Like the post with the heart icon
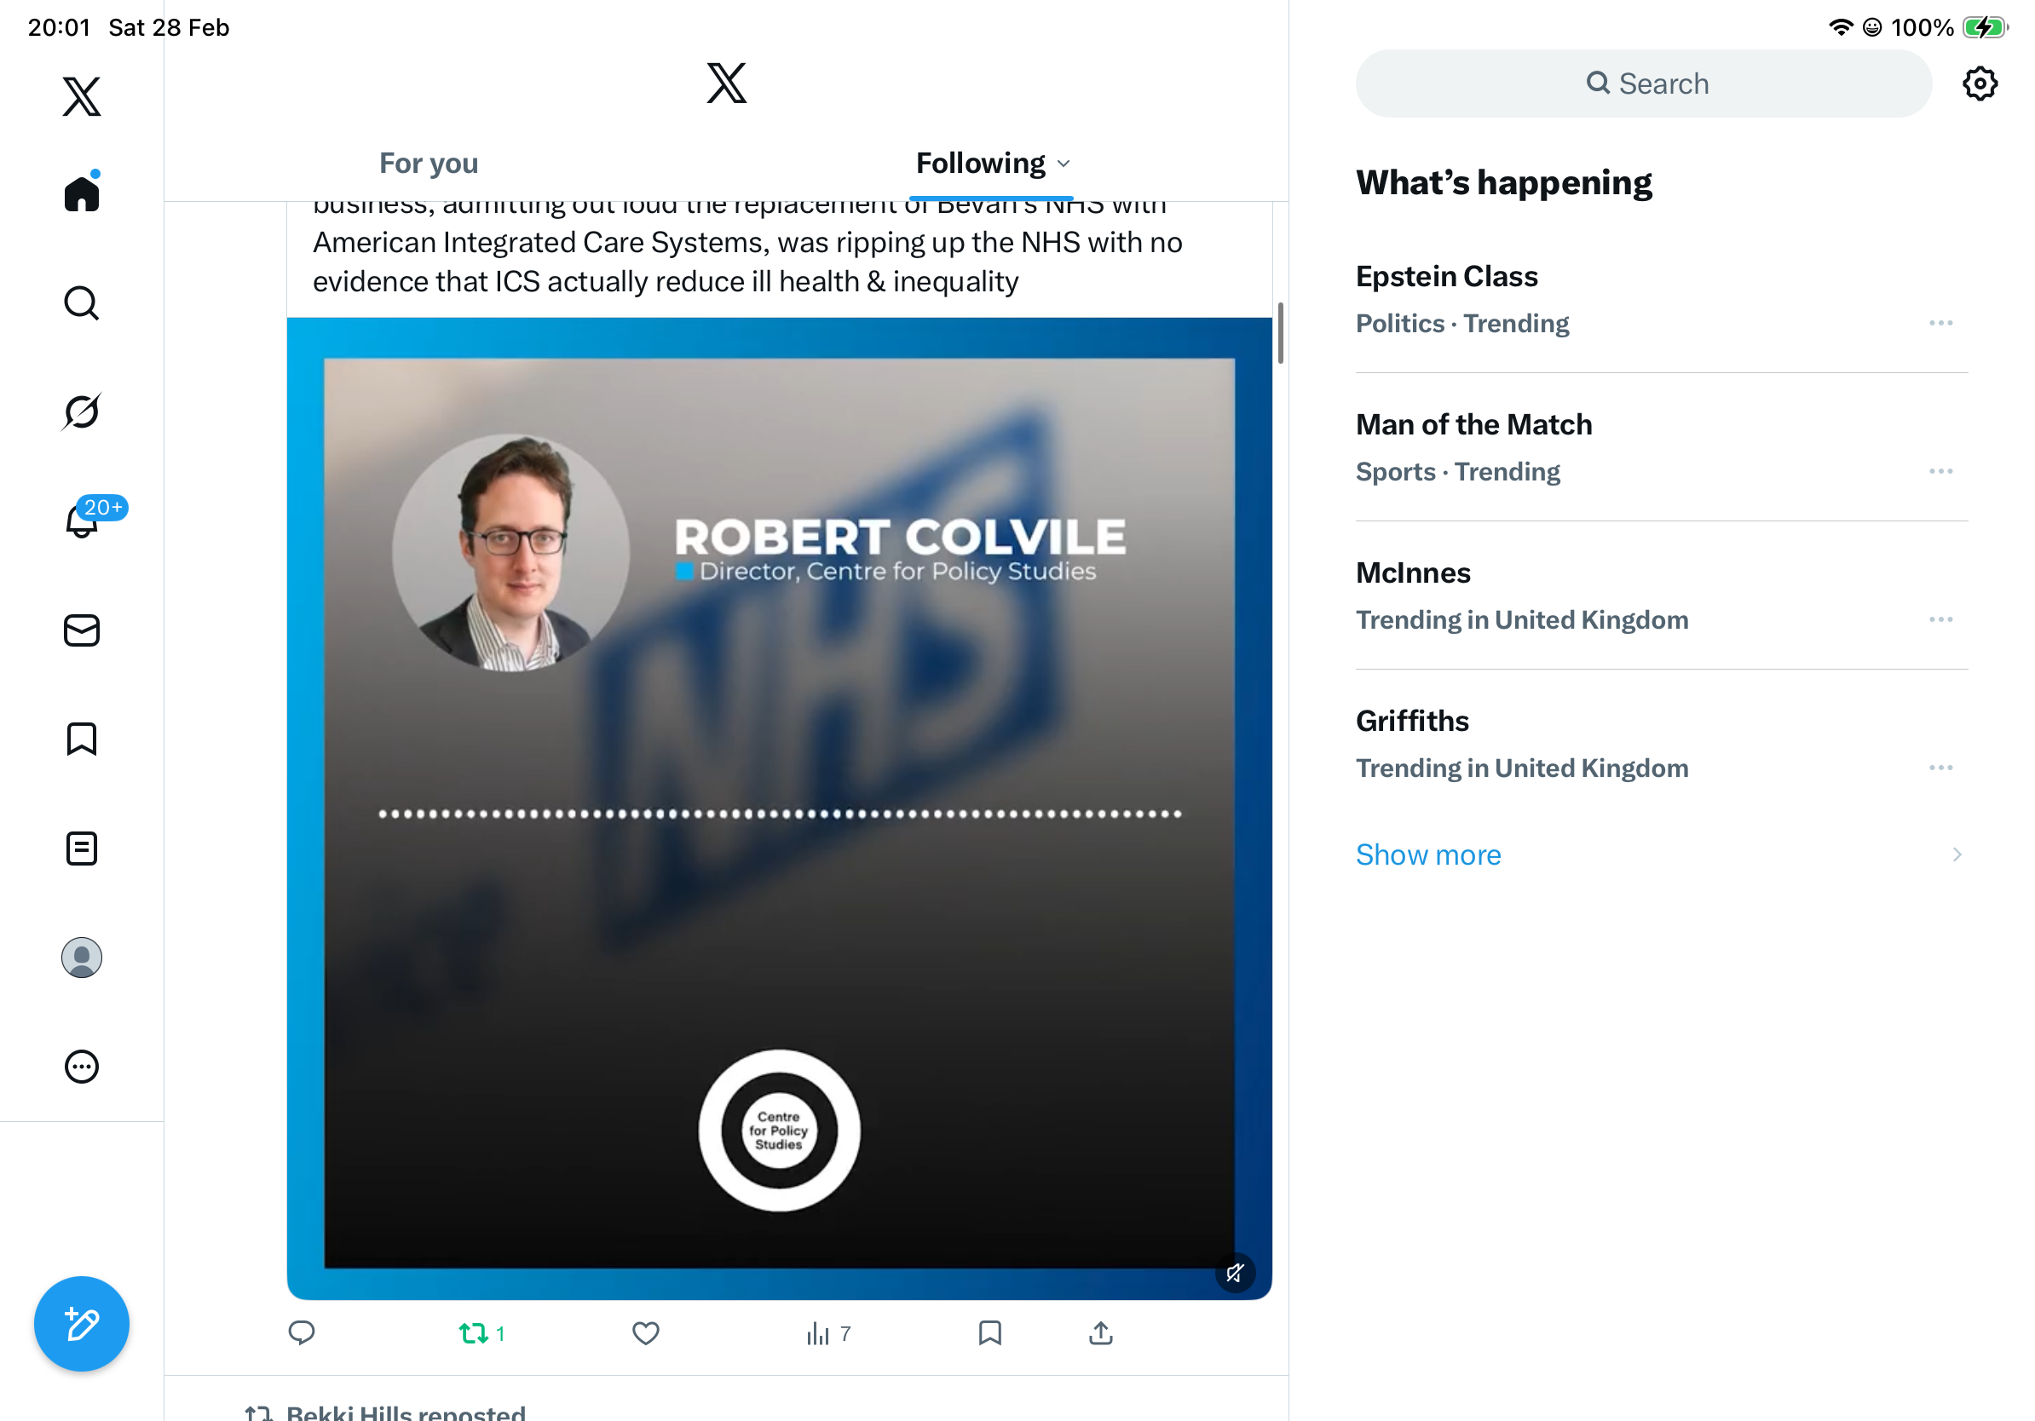This screenshot has width=2035, height=1421. tap(645, 1332)
